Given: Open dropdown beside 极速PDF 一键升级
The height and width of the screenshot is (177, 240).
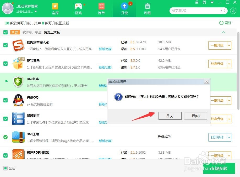Looking at the screenshot, I should [x=229, y=155].
